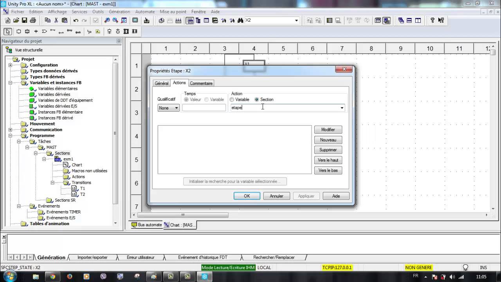
Task: Select the Section action radio button
Action: [257, 99]
